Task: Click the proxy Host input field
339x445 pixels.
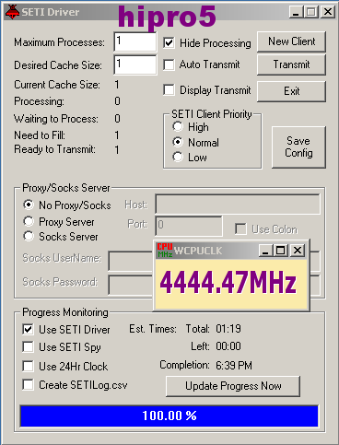Action: [x=238, y=204]
